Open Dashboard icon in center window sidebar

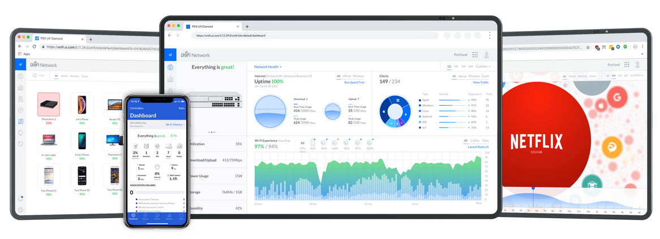[x=170, y=68]
